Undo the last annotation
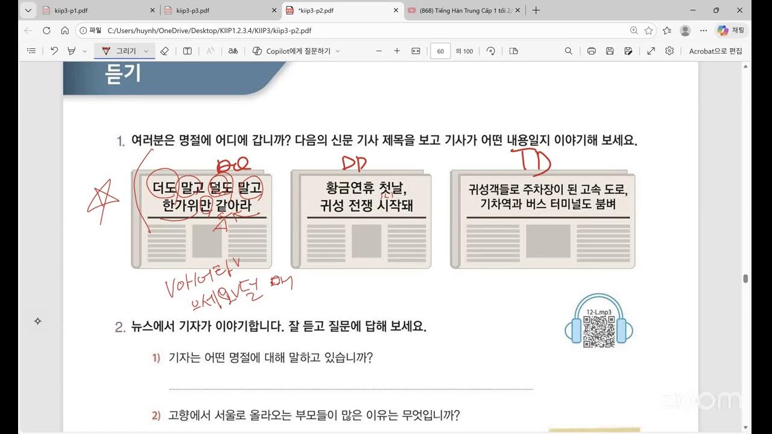 (54, 51)
